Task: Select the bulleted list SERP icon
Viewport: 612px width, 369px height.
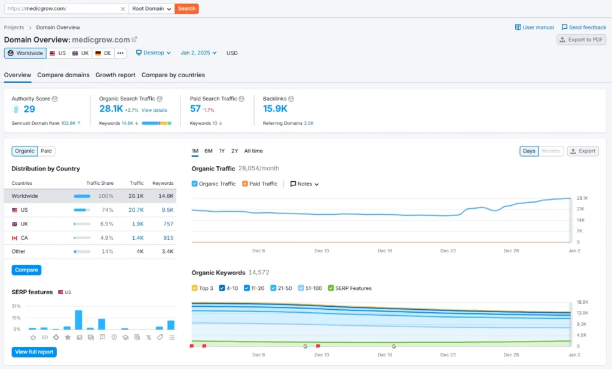Action: point(172,337)
